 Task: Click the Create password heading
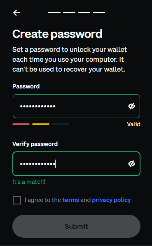(x=57, y=34)
